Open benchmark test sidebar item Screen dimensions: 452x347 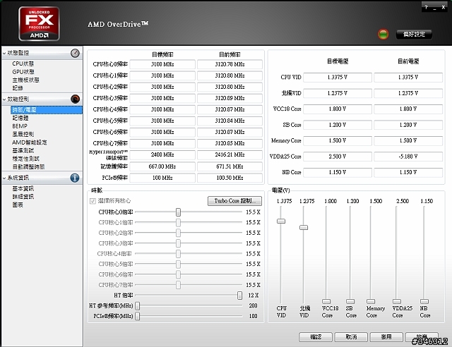[x=23, y=150]
